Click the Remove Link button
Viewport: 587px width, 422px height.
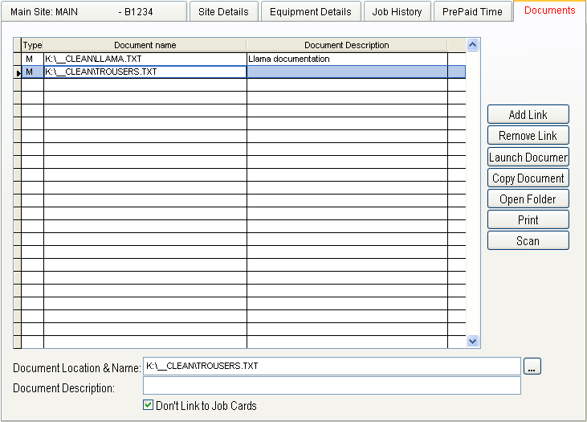tap(528, 136)
